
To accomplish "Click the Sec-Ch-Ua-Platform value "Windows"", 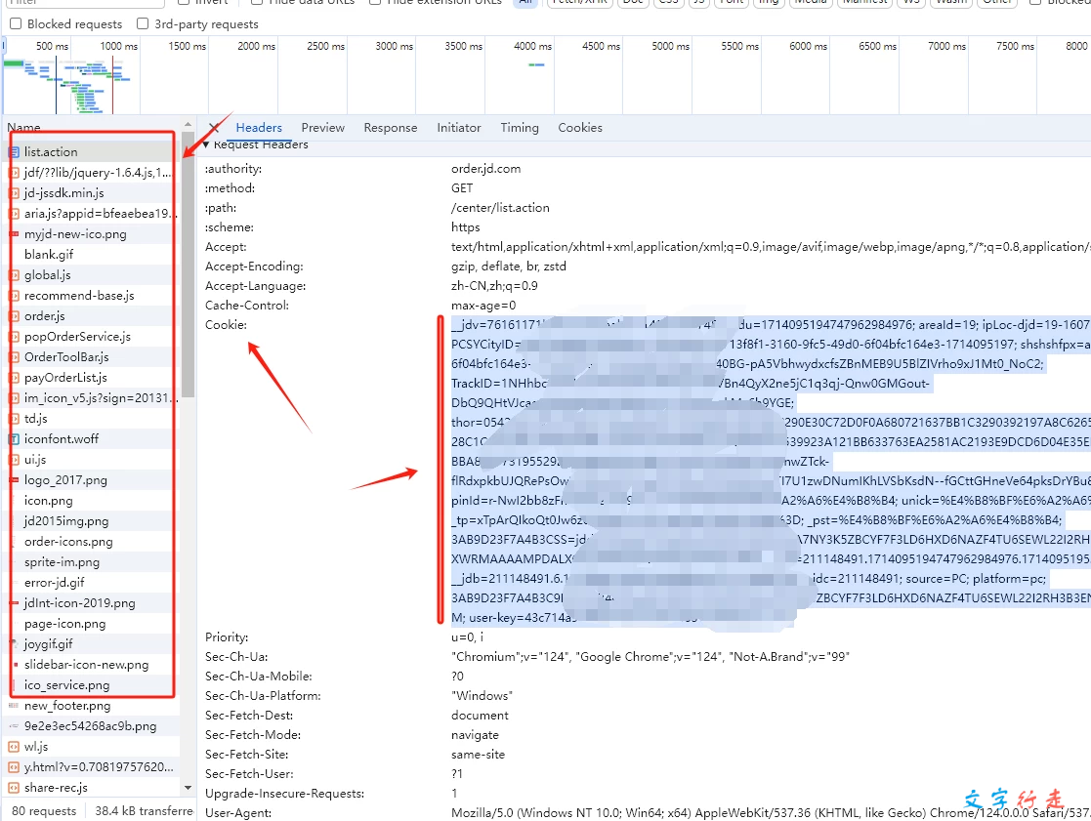I will pos(482,696).
